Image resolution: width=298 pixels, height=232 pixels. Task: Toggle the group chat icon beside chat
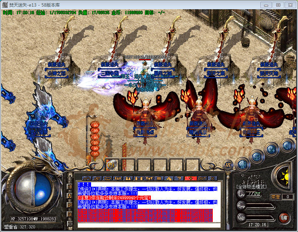70,196
